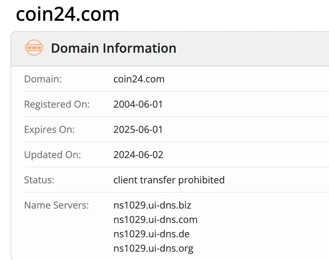Click the Updated On: label
Screen dimensions: 329x260
(x=52, y=155)
